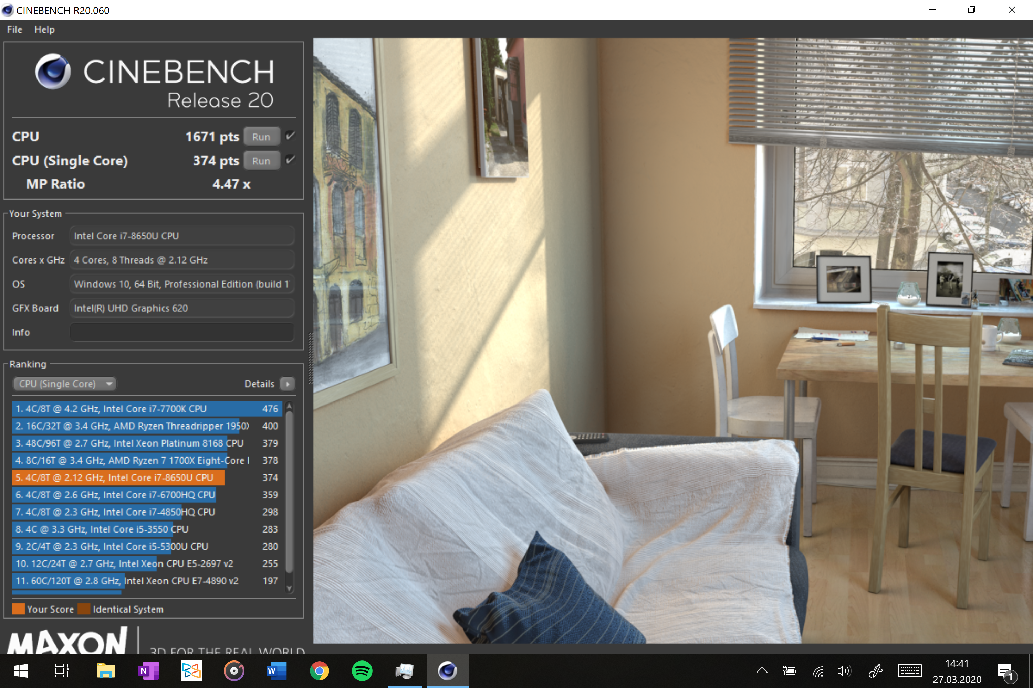
Task: Open File Explorer from the taskbar
Action: point(105,670)
